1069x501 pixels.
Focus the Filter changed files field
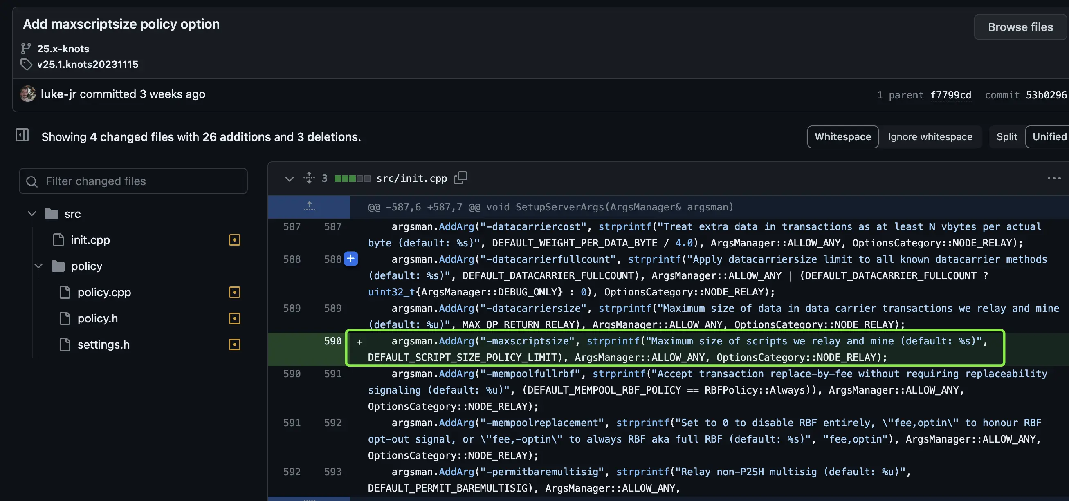click(133, 181)
